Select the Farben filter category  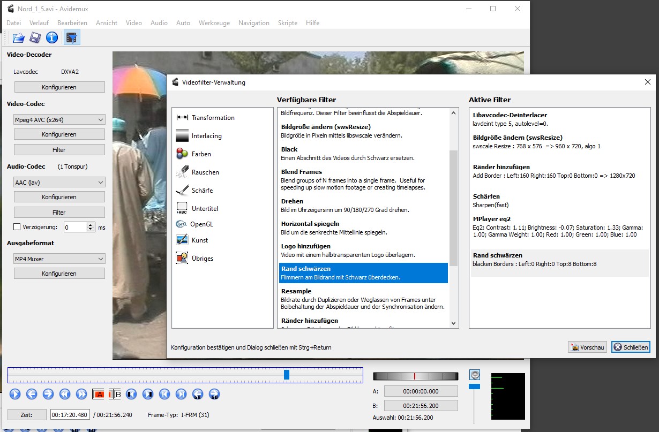coord(201,154)
